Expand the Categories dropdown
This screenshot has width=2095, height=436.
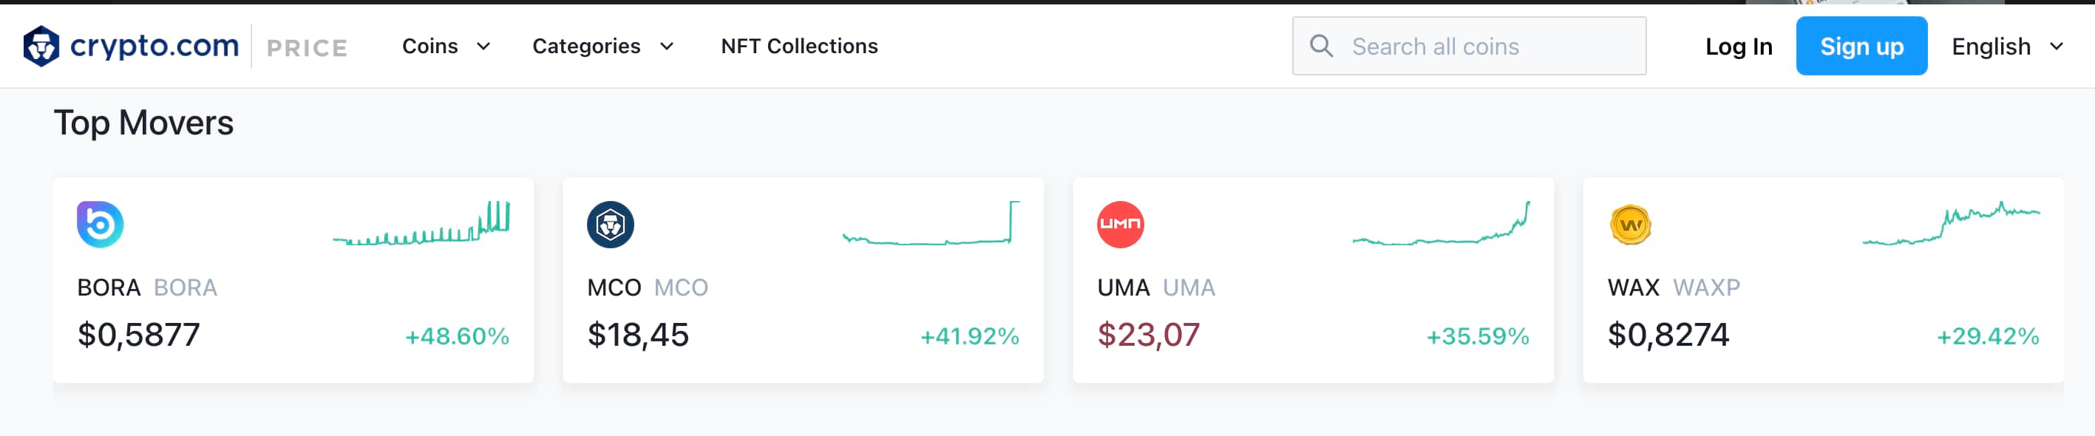601,47
